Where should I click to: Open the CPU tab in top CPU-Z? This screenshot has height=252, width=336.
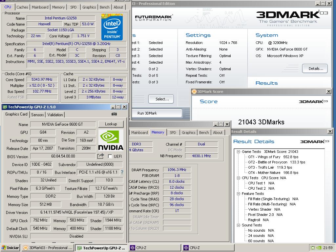tap(8, 7)
